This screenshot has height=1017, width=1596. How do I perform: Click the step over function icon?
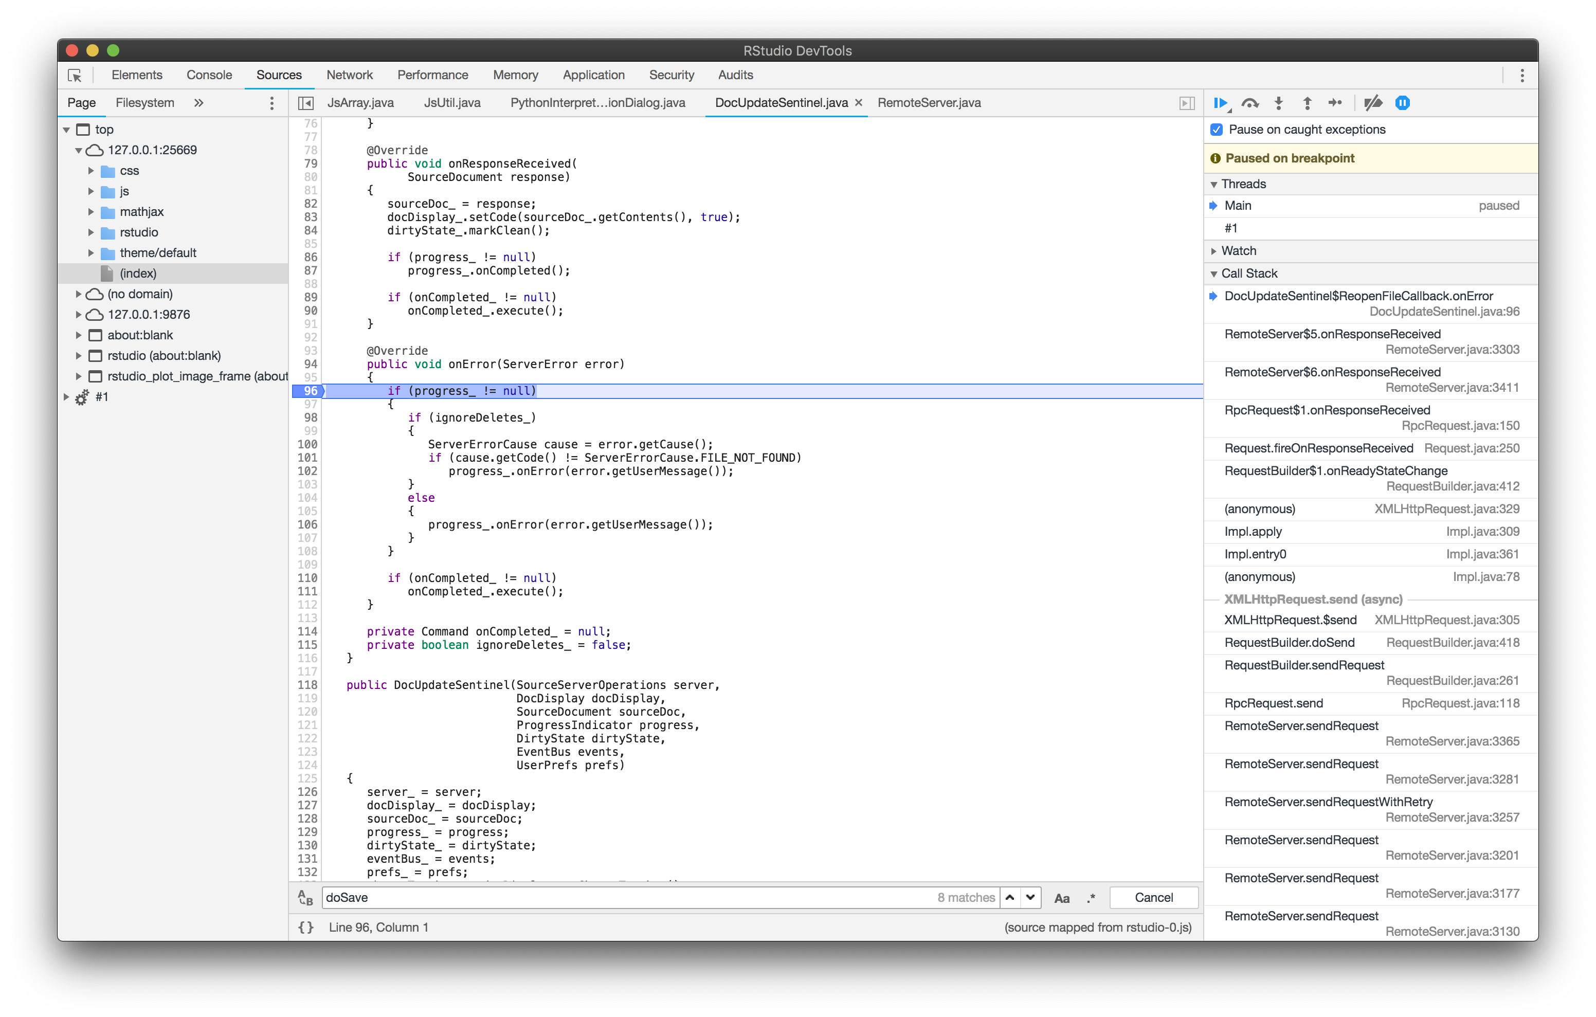click(1249, 103)
